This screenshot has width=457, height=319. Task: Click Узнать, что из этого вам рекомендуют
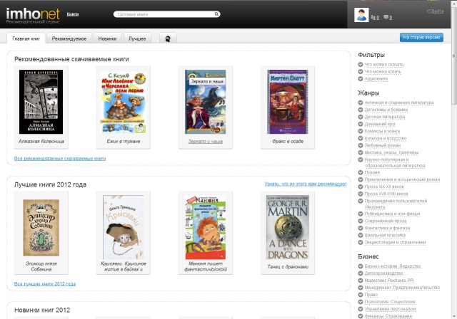click(x=306, y=184)
